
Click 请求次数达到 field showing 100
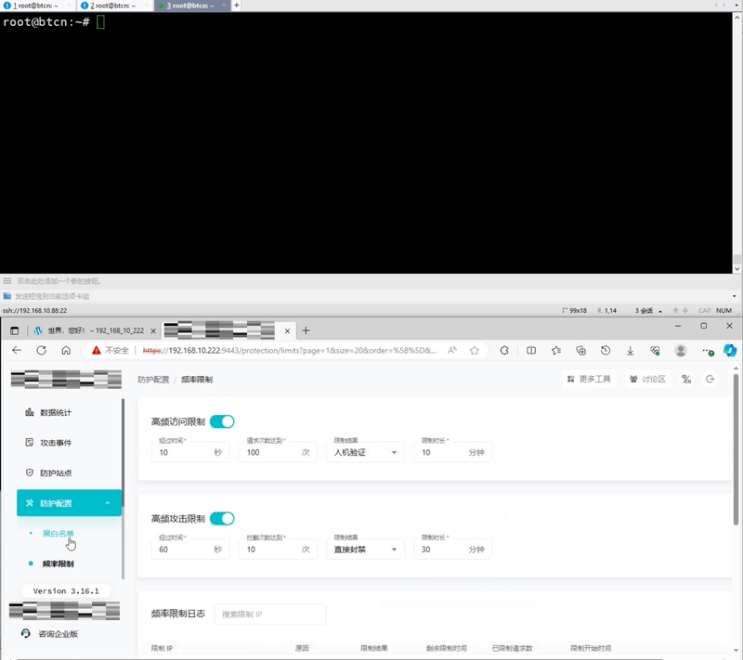[x=278, y=452]
